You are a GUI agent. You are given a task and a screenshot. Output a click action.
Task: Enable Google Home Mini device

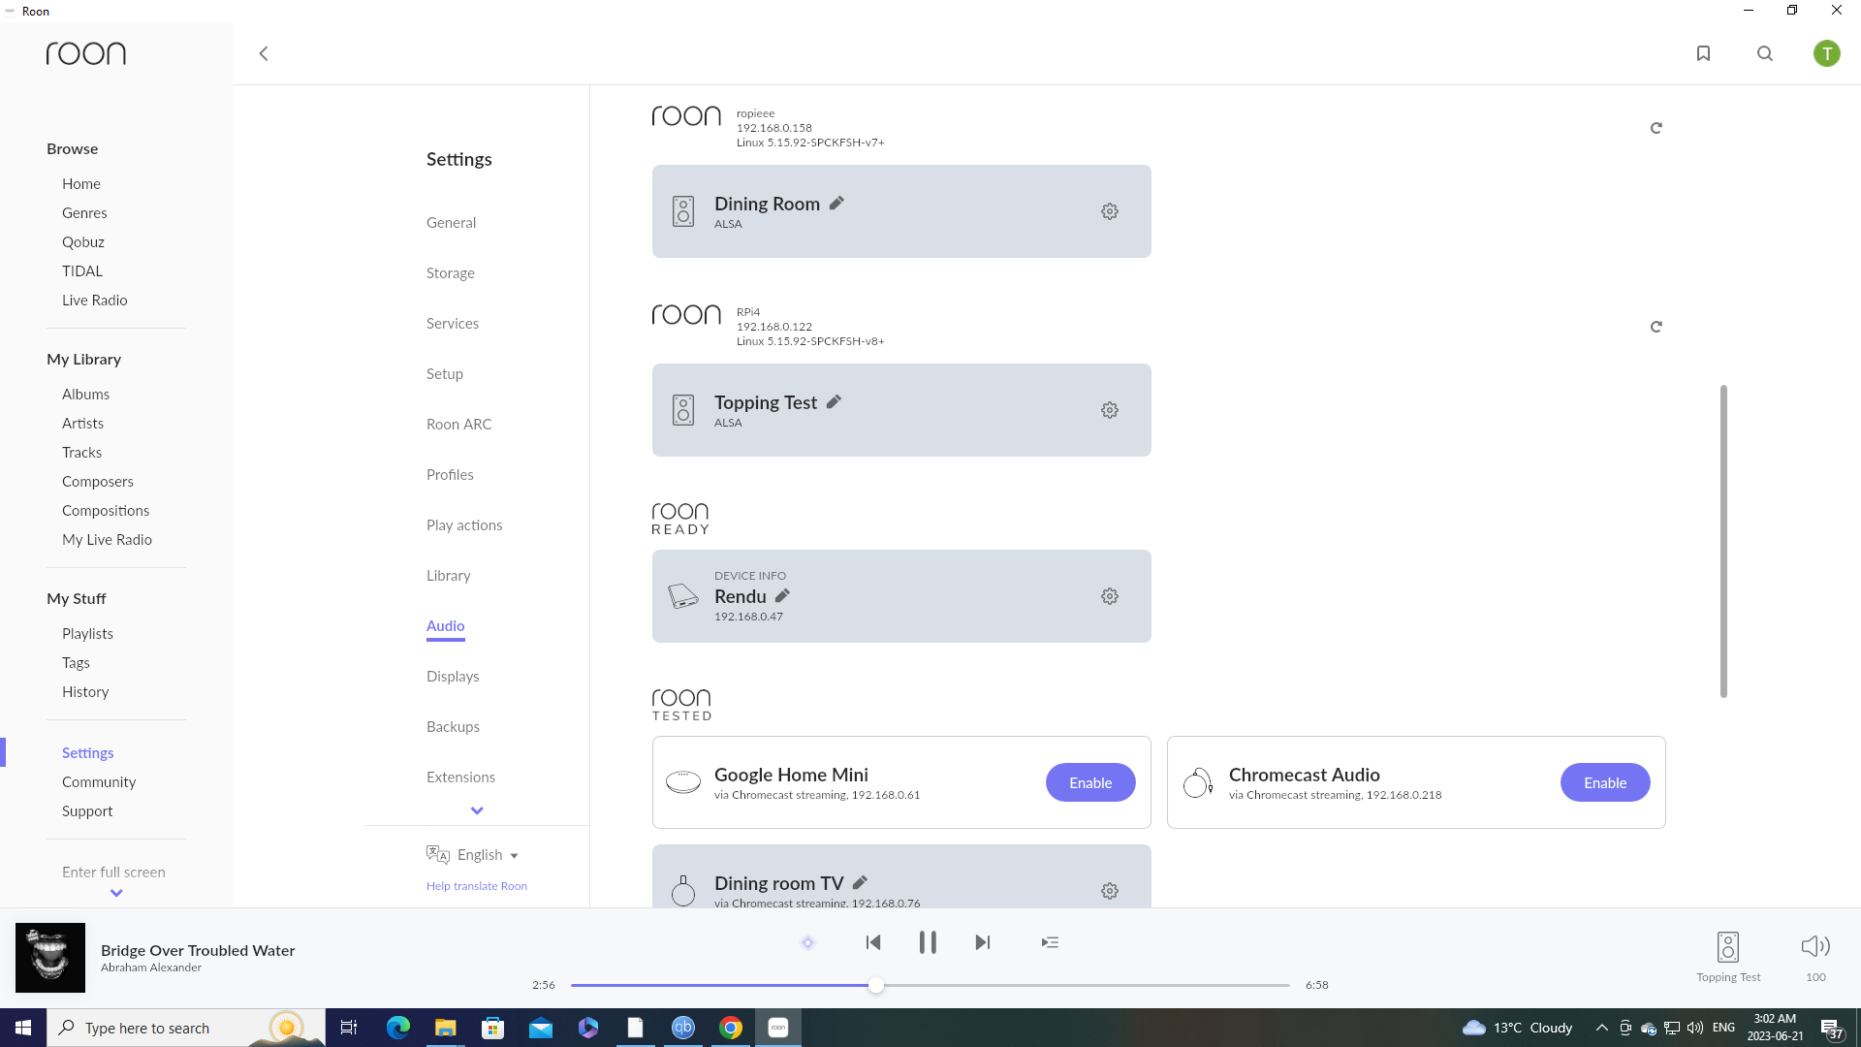click(1090, 782)
